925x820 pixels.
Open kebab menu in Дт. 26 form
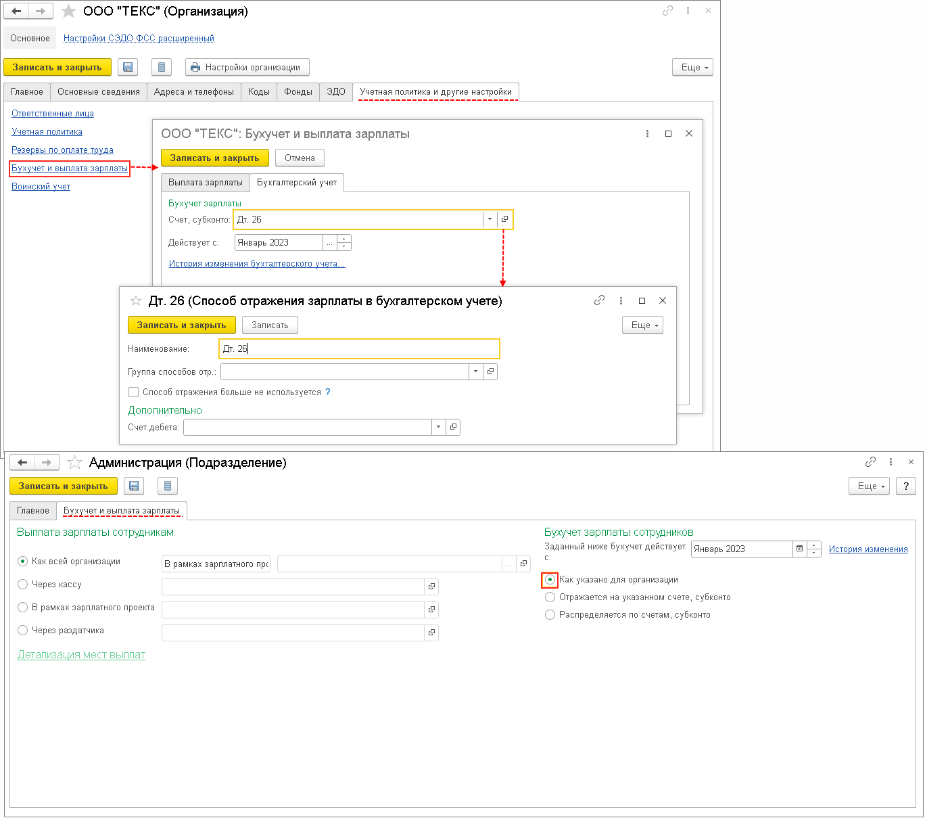pos(621,300)
